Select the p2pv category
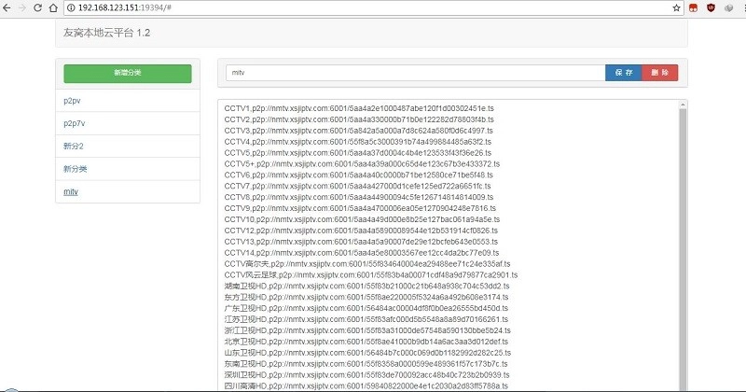746x392 pixels. pyautogui.click(x=71, y=99)
